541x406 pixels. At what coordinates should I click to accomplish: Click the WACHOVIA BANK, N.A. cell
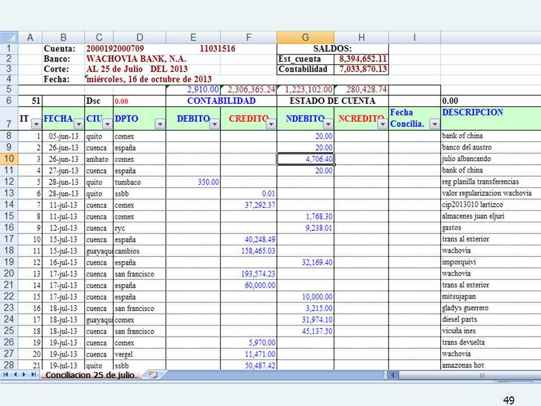pyautogui.click(x=136, y=59)
